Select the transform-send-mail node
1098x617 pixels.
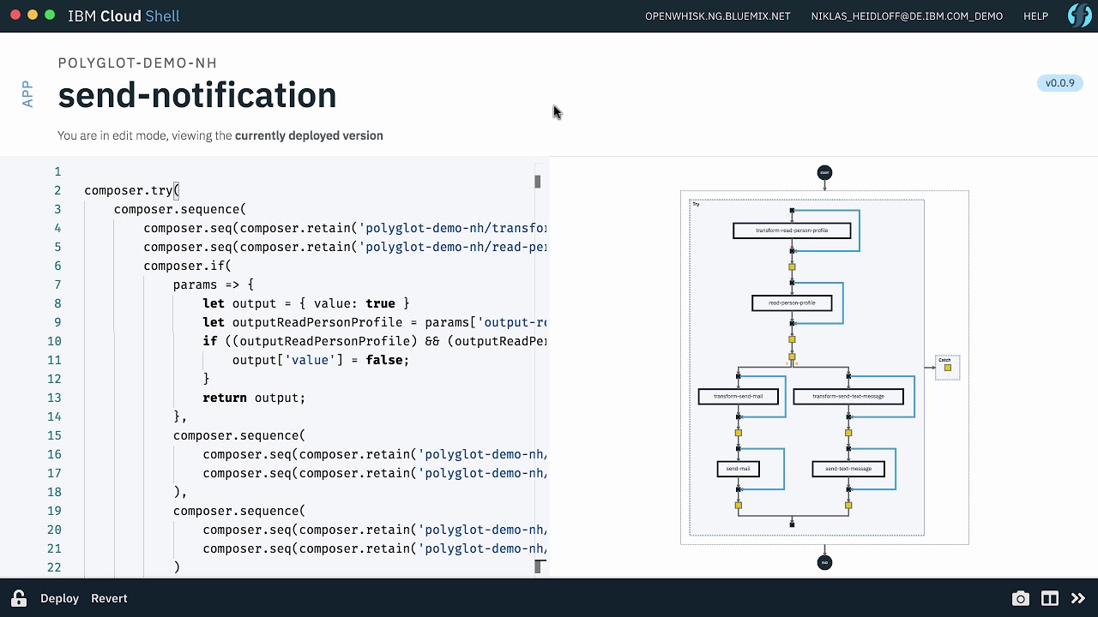tap(738, 396)
